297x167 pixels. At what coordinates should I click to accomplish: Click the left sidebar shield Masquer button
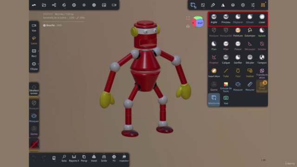34,105
